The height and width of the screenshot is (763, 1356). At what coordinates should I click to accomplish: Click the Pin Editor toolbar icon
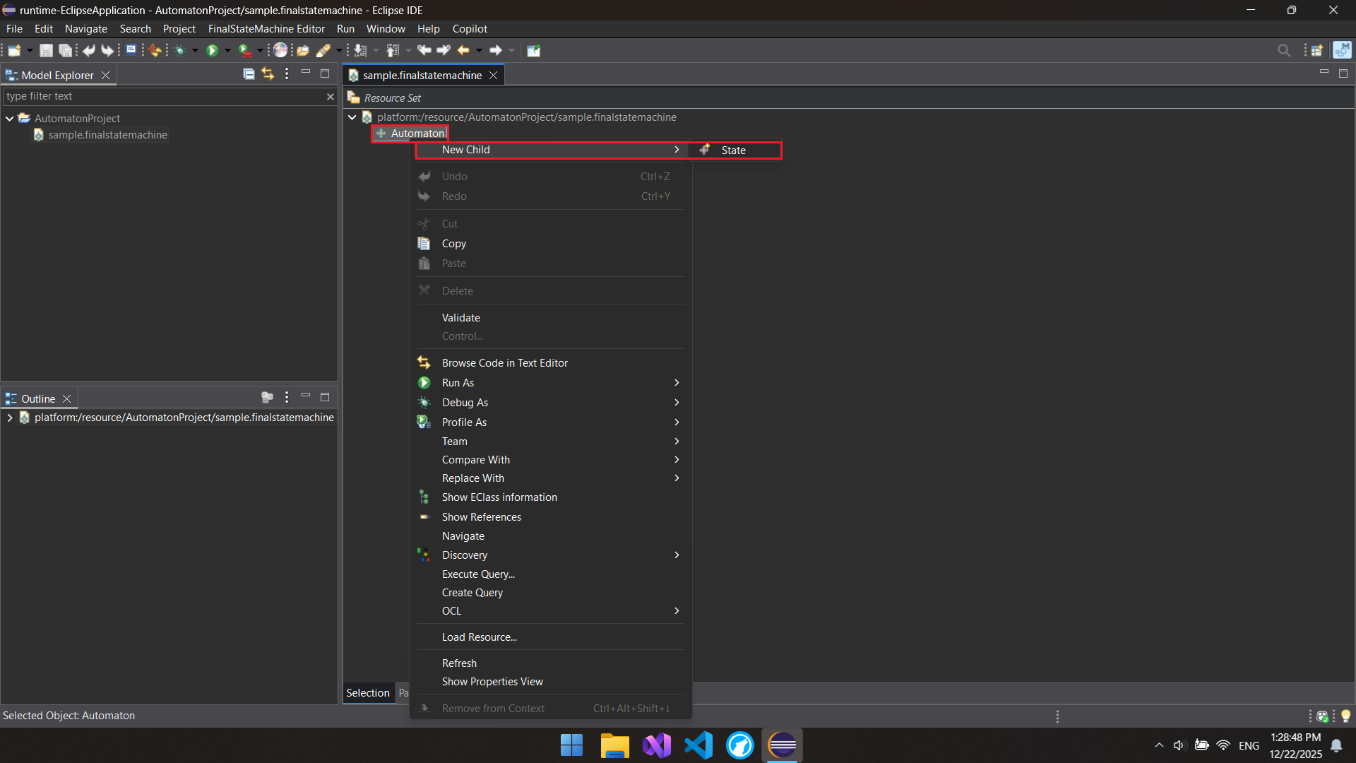coord(534,50)
